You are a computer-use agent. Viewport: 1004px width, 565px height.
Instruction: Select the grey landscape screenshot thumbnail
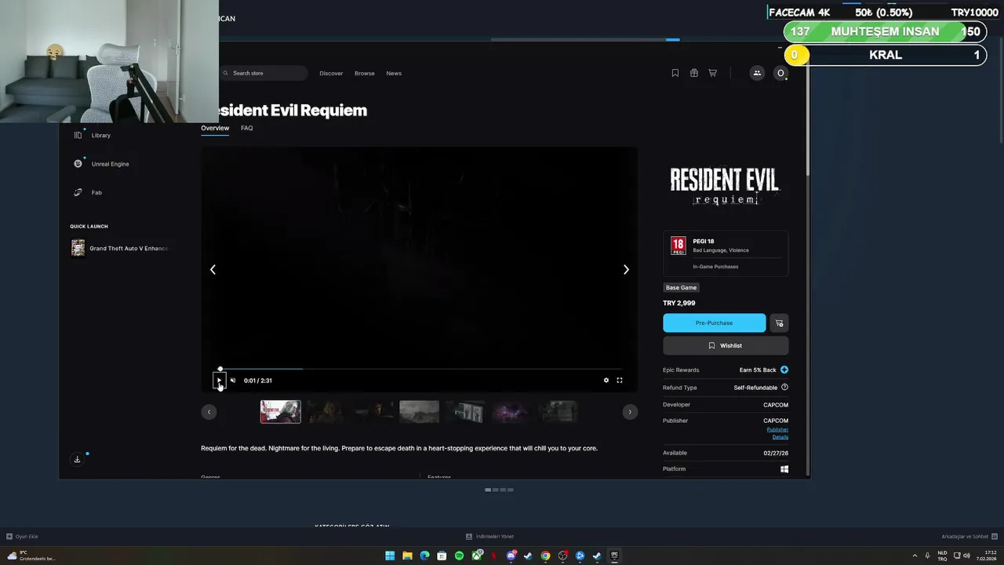pos(419,412)
